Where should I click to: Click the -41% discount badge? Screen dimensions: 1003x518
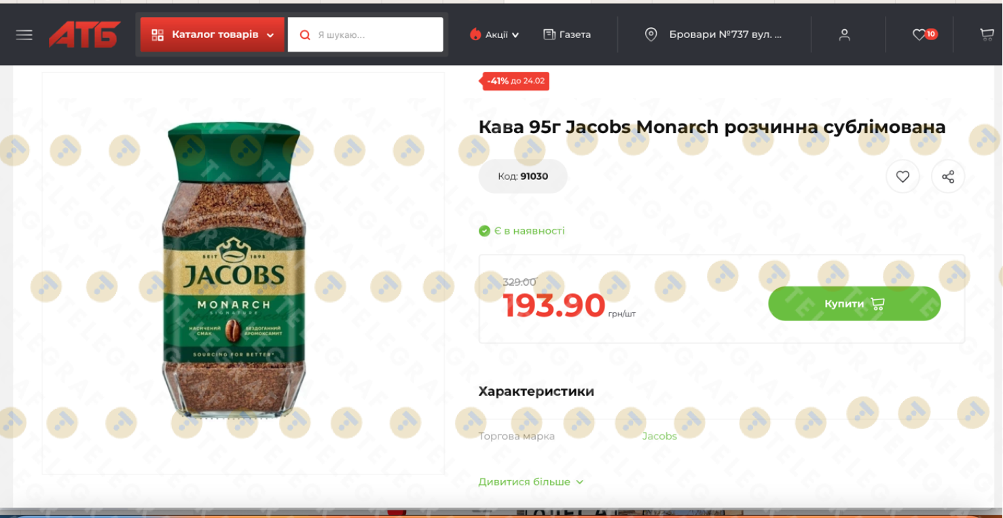click(516, 81)
